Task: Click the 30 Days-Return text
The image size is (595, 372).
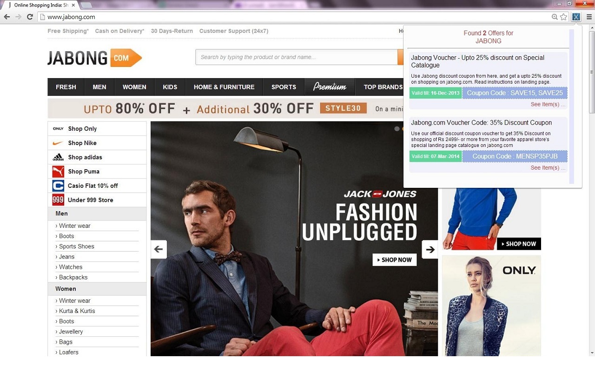Action: coord(172,31)
